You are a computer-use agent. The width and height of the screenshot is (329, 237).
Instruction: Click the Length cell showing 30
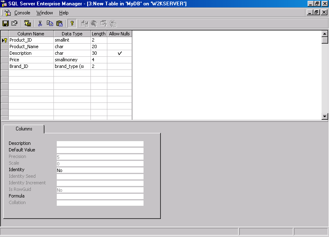[x=99, y=53]
